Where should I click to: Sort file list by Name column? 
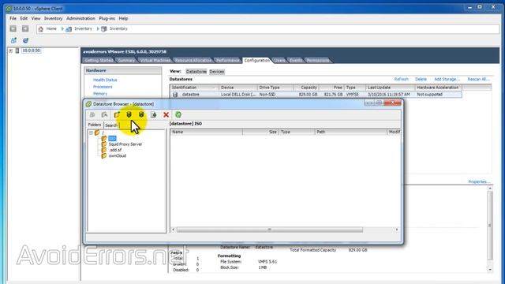pyautogui.click(x=207, y=132)
